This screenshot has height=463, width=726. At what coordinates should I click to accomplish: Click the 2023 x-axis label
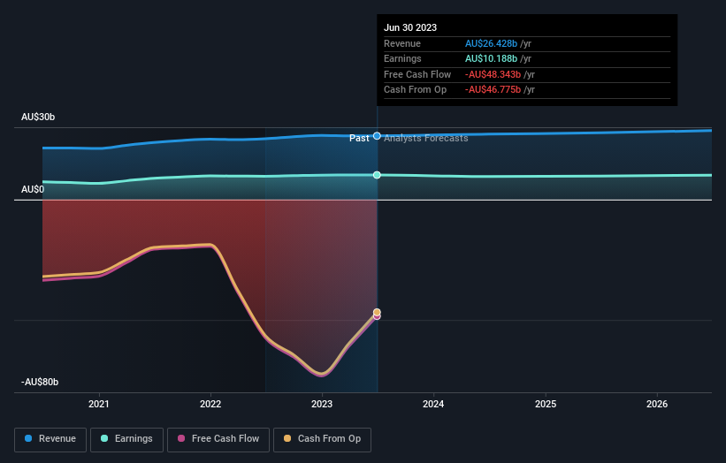322,404
